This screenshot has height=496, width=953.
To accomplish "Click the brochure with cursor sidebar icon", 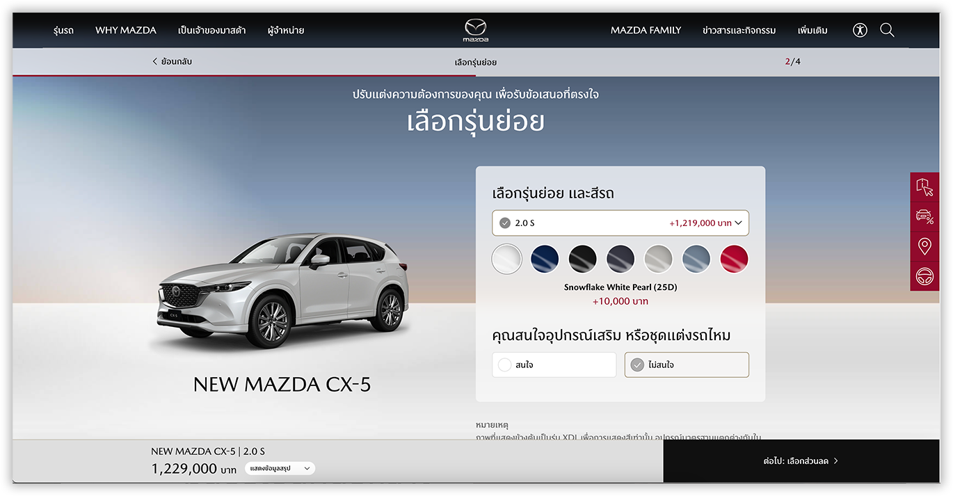I will click(924, 187).
